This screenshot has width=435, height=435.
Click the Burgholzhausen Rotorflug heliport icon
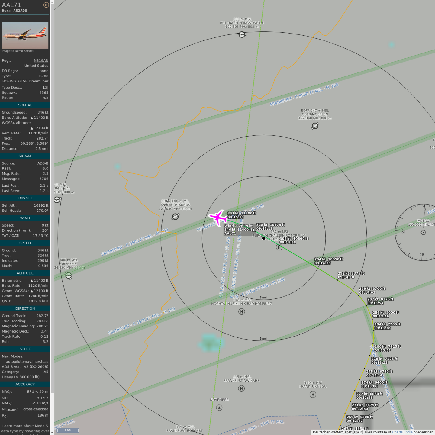pyautogui.click(x=279, y=247)
